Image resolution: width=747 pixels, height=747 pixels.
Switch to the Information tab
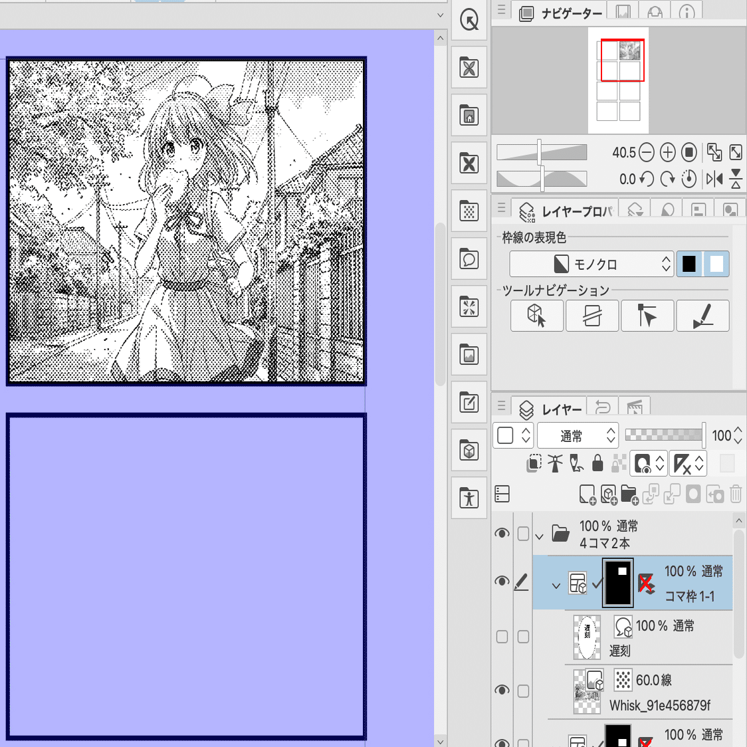[x=687, y=12]
